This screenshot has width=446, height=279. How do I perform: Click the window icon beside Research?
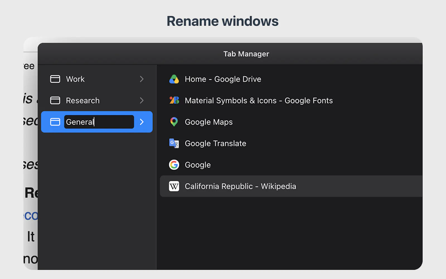point(55,100)
